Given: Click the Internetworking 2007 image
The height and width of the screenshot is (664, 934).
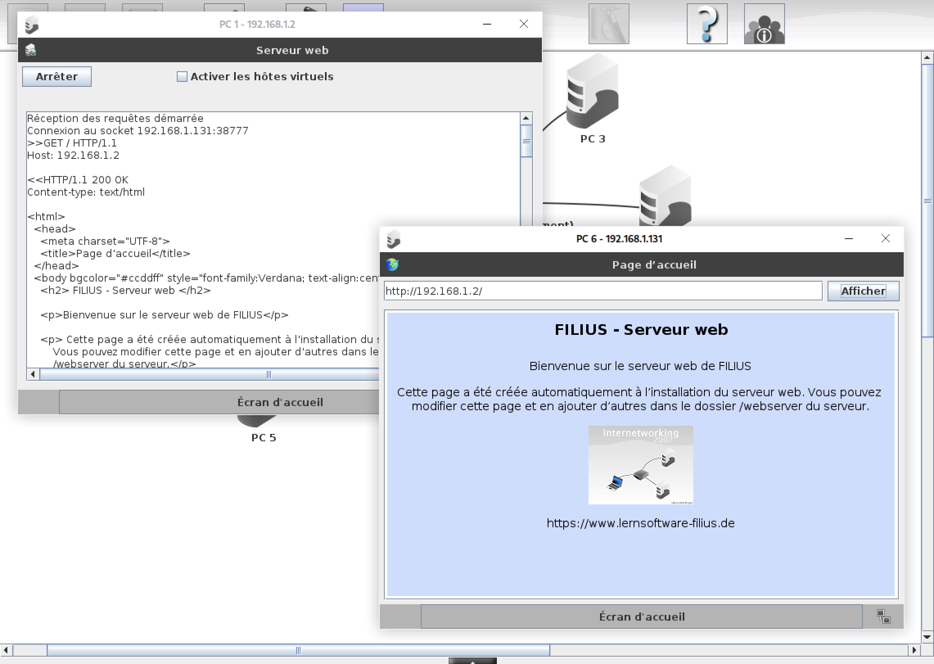Looking at the screenshot, I should (641, 465).
